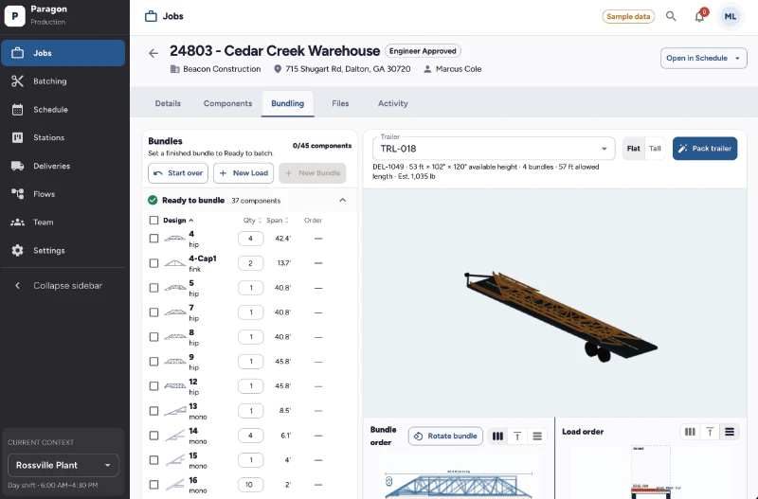
Task: Select T-shaped view icon in Bundle order
Action: [517, 437]
